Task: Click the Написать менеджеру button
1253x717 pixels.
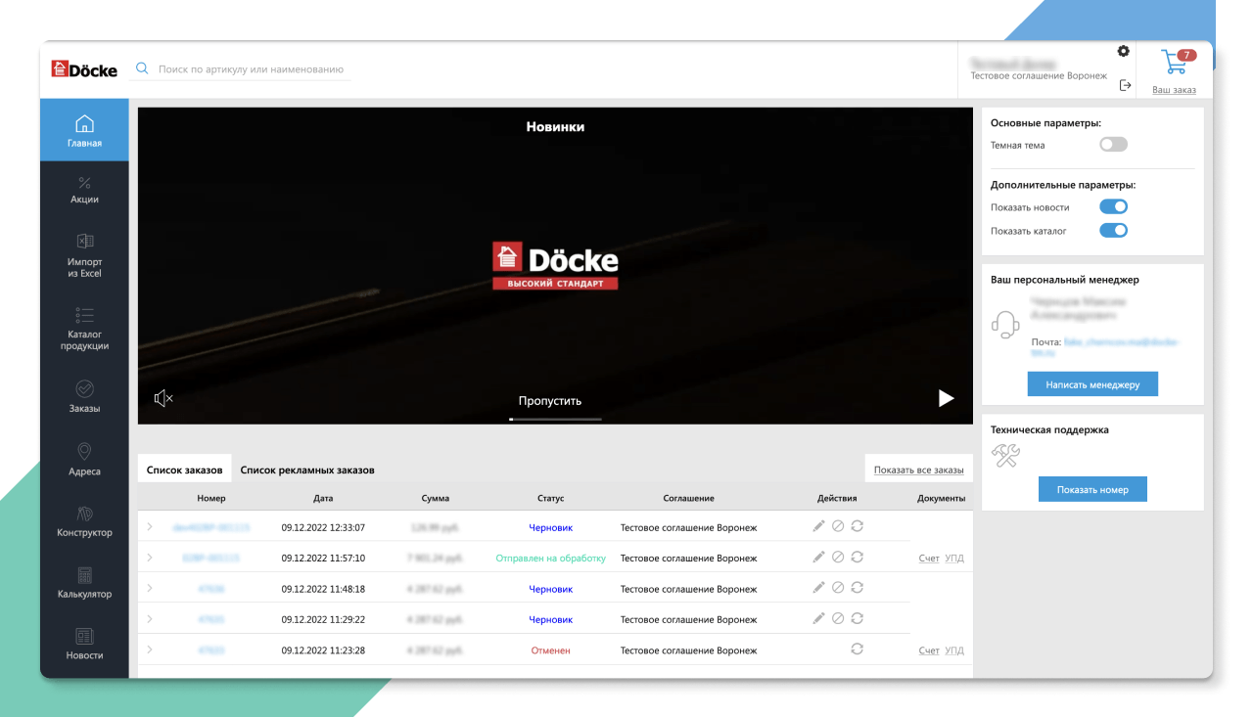Action: pyautogui.click(x=1092, y=384)
